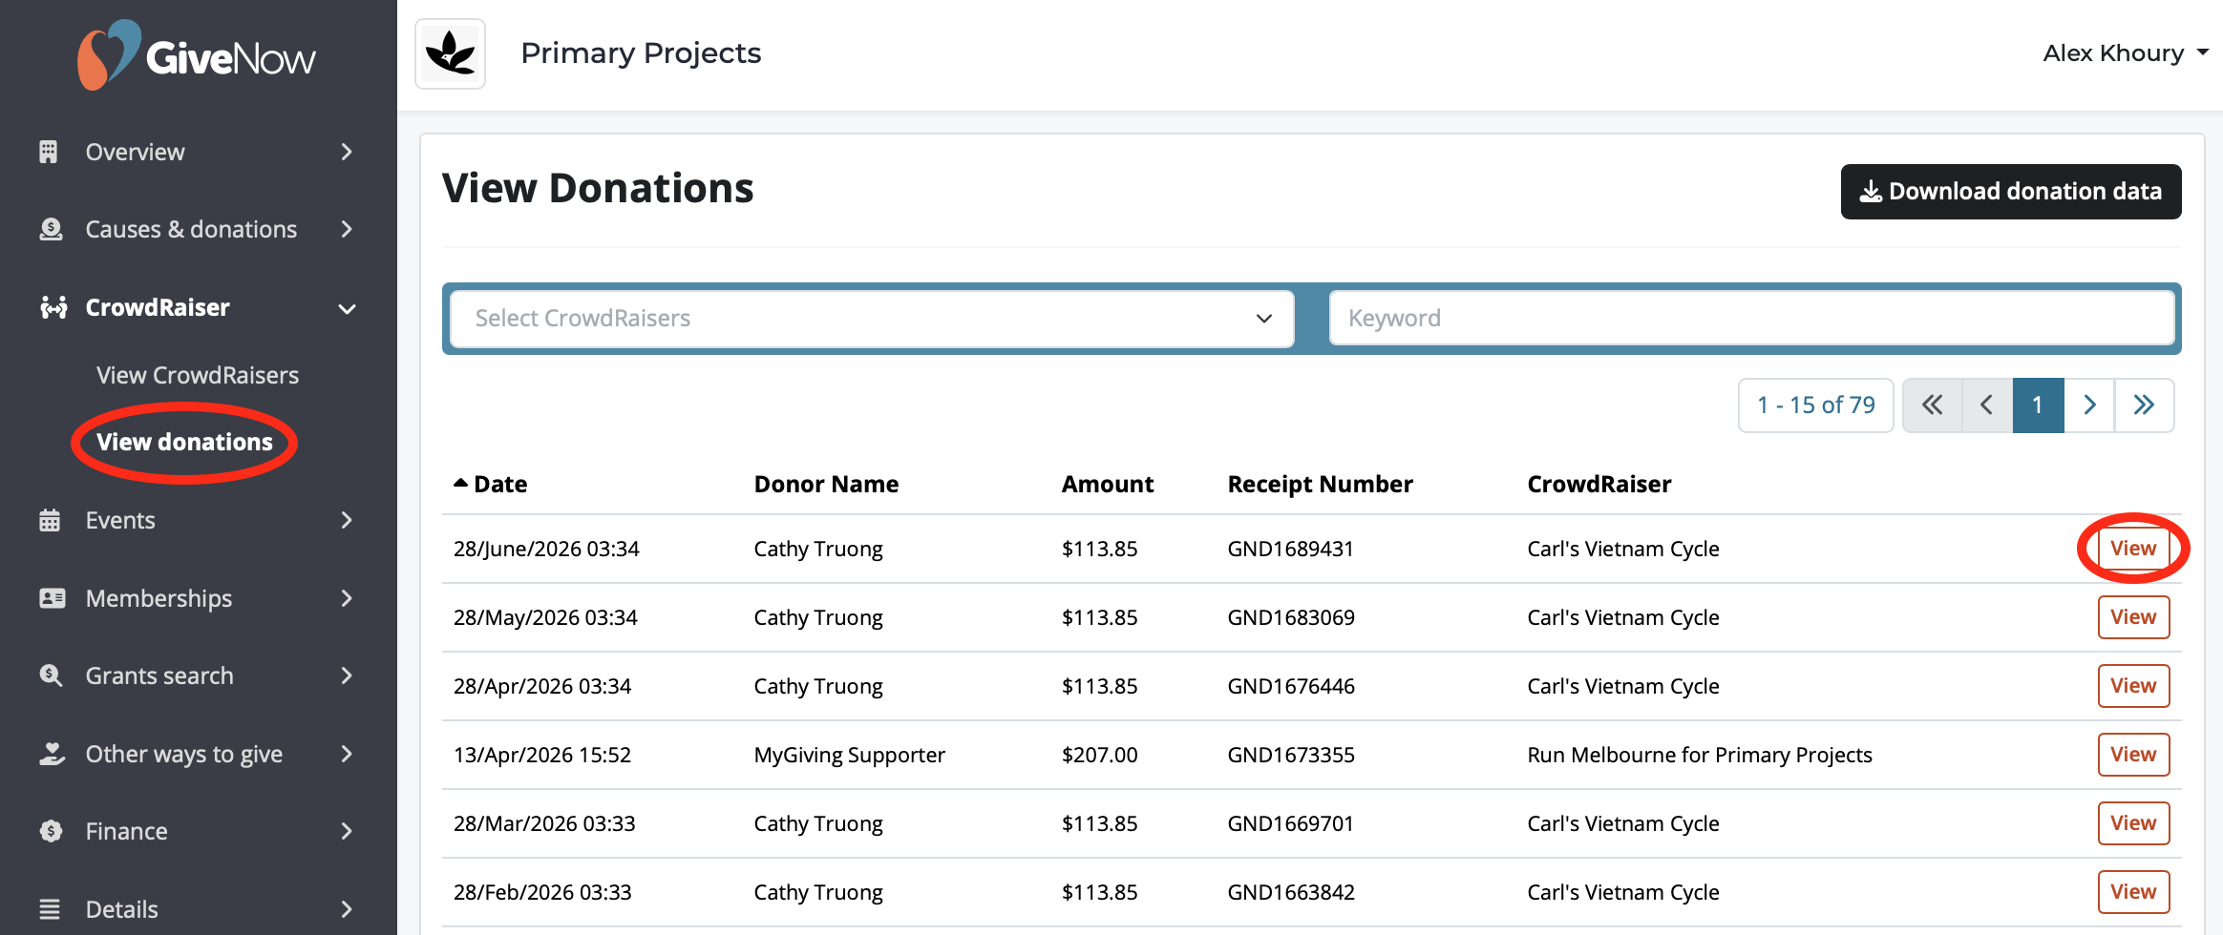Click the Causes & donations coin icon

51,229
